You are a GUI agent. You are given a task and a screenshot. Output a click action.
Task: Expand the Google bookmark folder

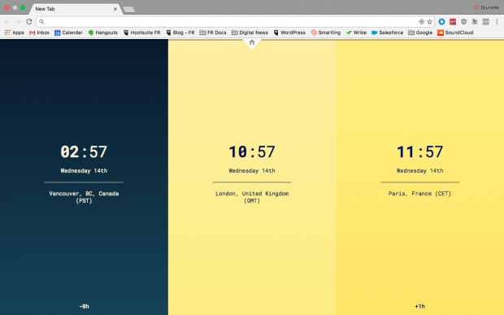pyautogui.click(x=420, y=33)
